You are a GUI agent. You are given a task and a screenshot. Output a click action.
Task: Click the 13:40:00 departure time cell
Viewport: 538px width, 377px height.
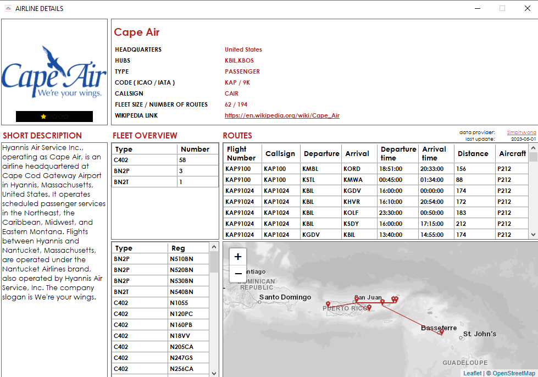tap(398, 235)
